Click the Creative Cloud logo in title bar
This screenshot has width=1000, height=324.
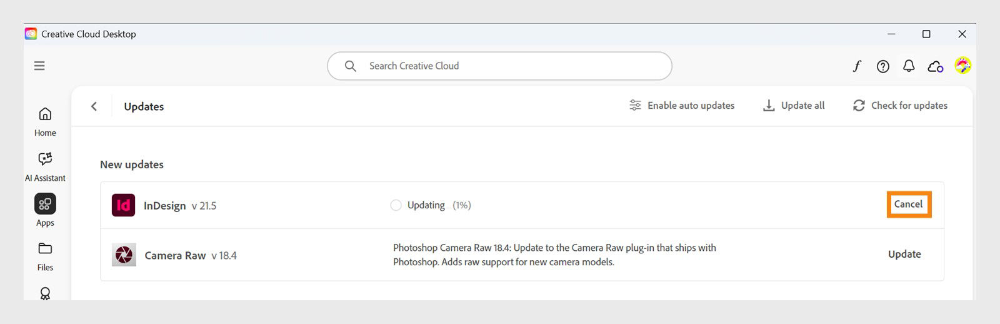pyautogui.click(x=31, y=34)
